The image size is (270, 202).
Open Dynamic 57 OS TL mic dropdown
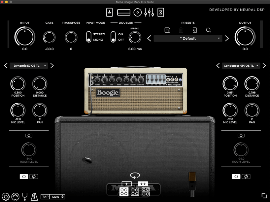point(29,66)
